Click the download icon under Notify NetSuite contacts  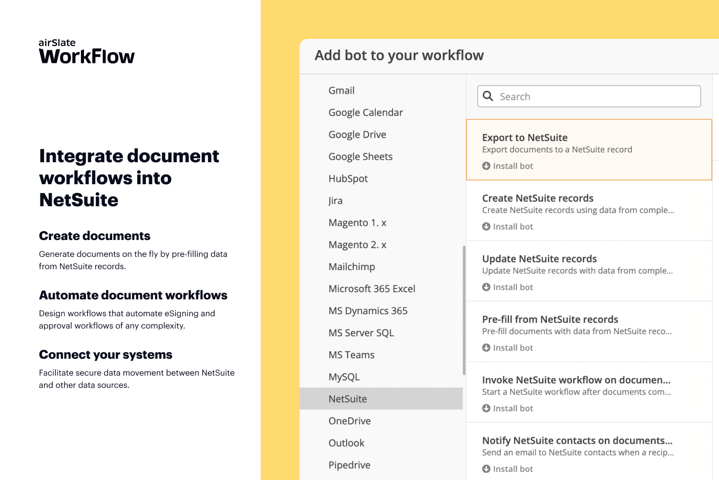click(x=486, y=469)
